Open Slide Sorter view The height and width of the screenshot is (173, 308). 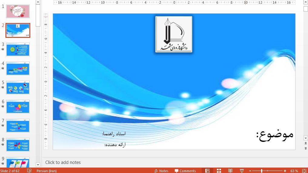pyautogui.click(x=219, y=171)
